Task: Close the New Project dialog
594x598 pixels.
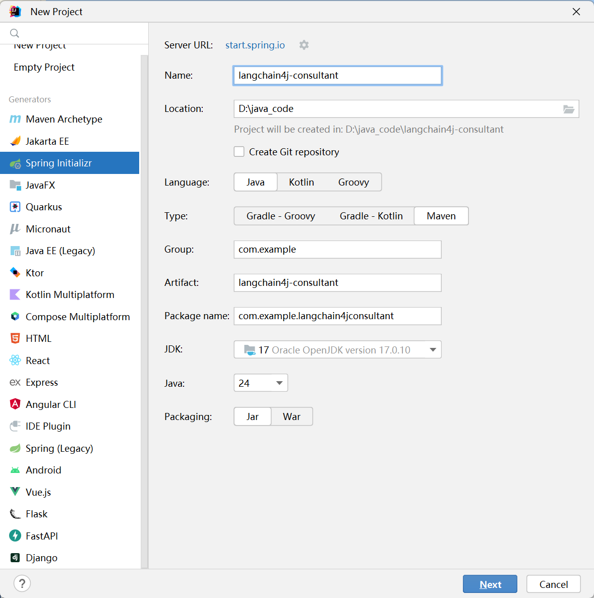Action: [576, 12]
